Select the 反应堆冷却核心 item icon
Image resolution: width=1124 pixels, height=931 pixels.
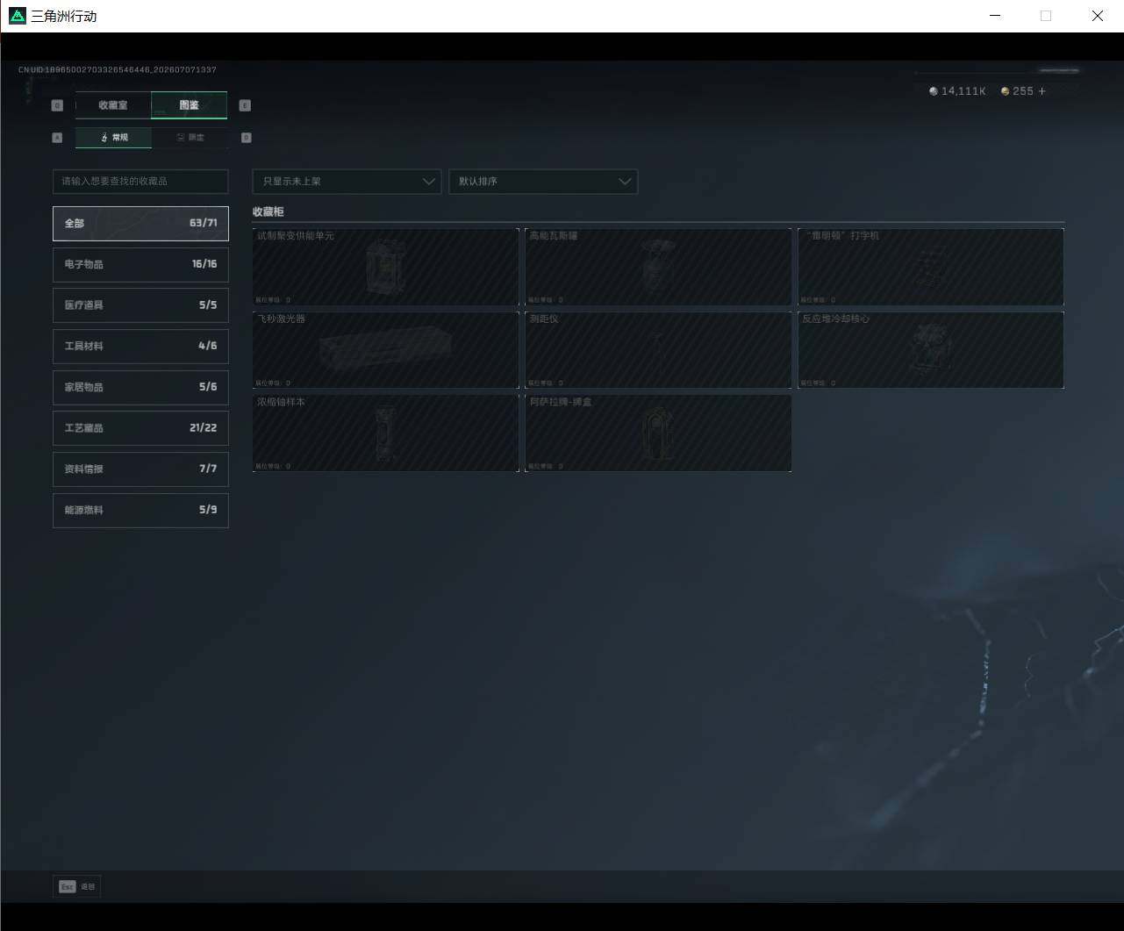pos(928,347)
